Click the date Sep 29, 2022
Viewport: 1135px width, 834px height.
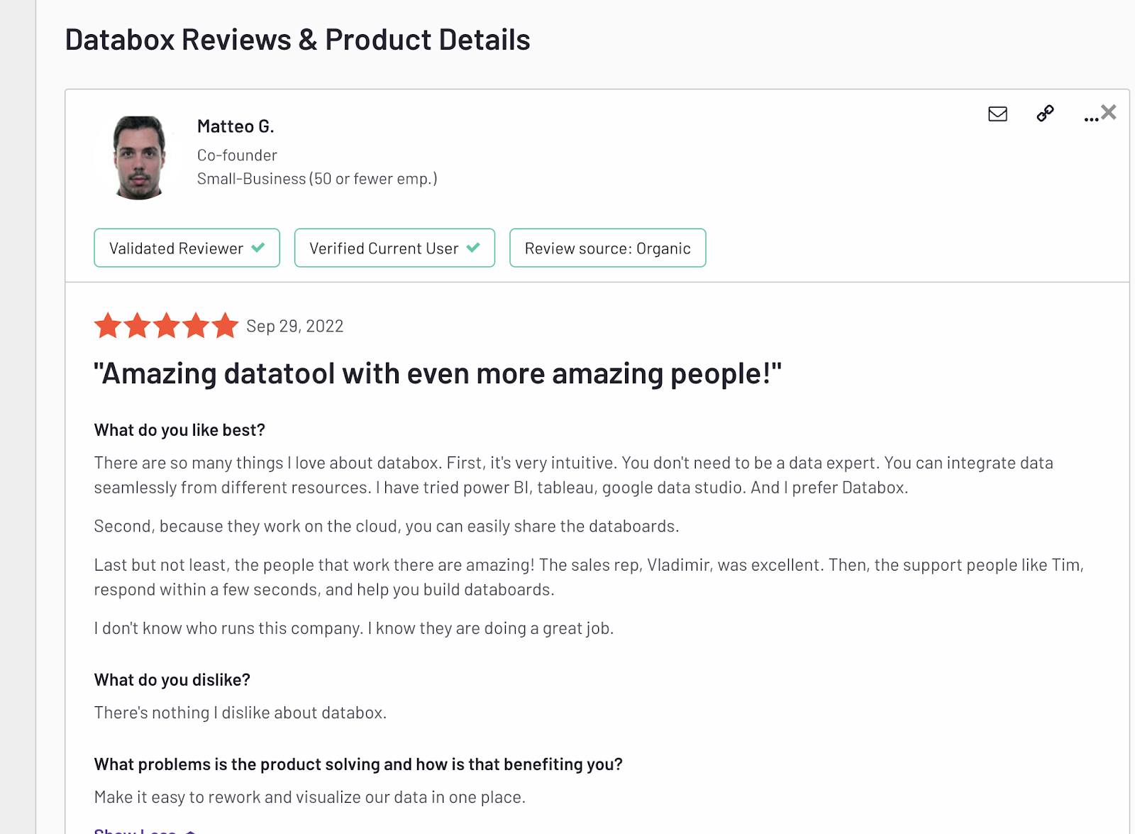294,326
